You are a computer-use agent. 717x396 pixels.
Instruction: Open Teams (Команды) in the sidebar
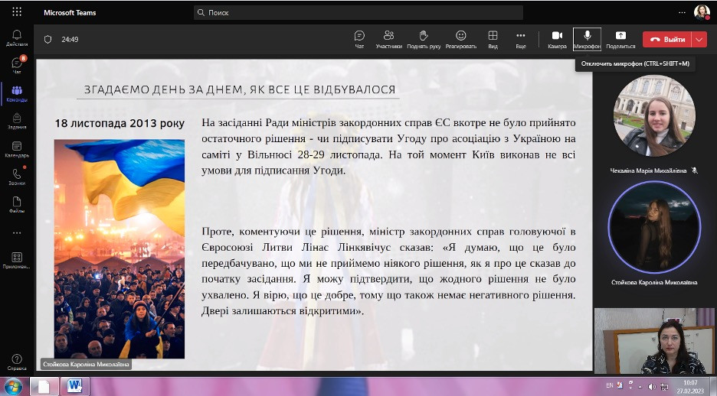click(x=17, y=93)
